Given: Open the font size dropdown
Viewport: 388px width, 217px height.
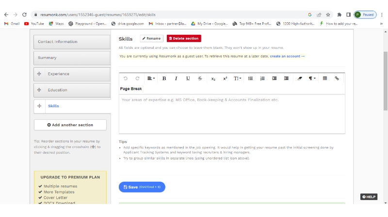Looking at the screenshot, I should 238,78.
